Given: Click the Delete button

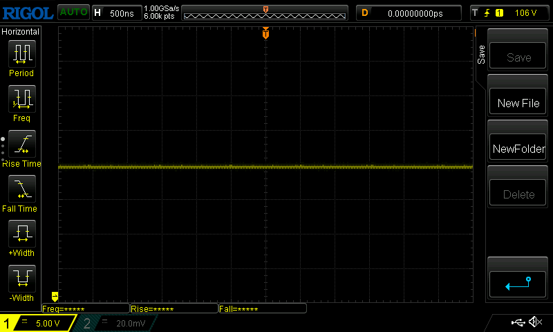Looking at the screenshot, I should 518,194.
